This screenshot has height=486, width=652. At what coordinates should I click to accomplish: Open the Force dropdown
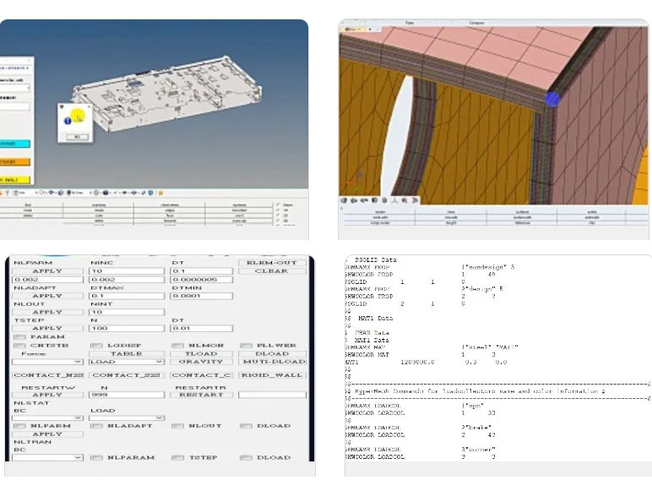click(x=47, y=362)
